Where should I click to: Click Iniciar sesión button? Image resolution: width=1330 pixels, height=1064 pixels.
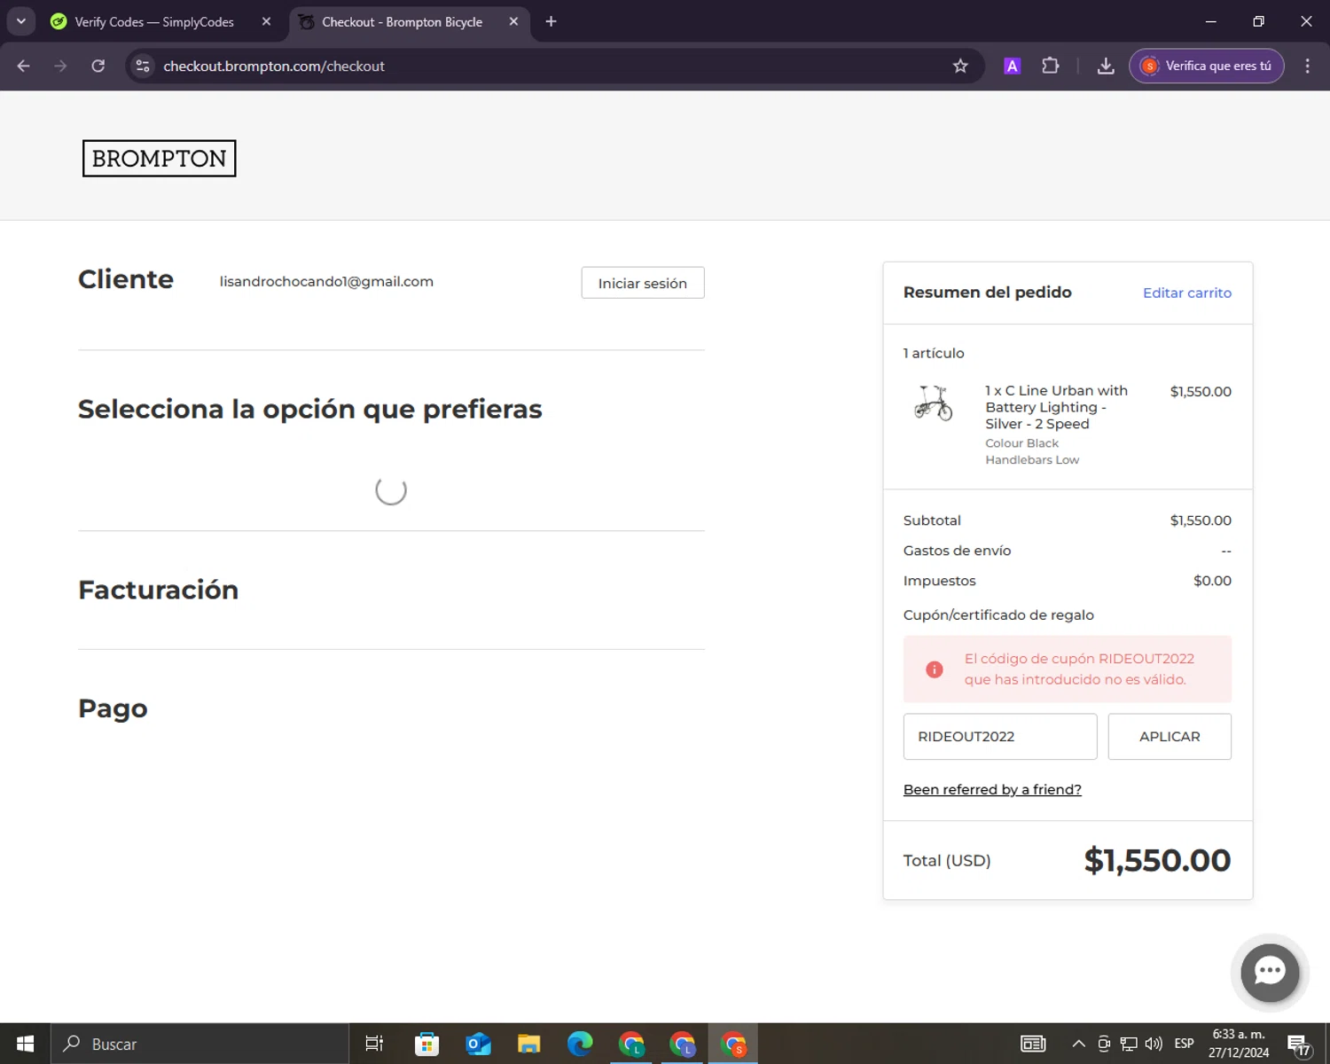pyautogui.click(x=643, y=283)
